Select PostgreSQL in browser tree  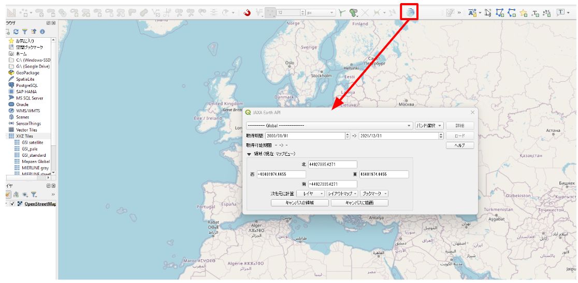[27, 85]
